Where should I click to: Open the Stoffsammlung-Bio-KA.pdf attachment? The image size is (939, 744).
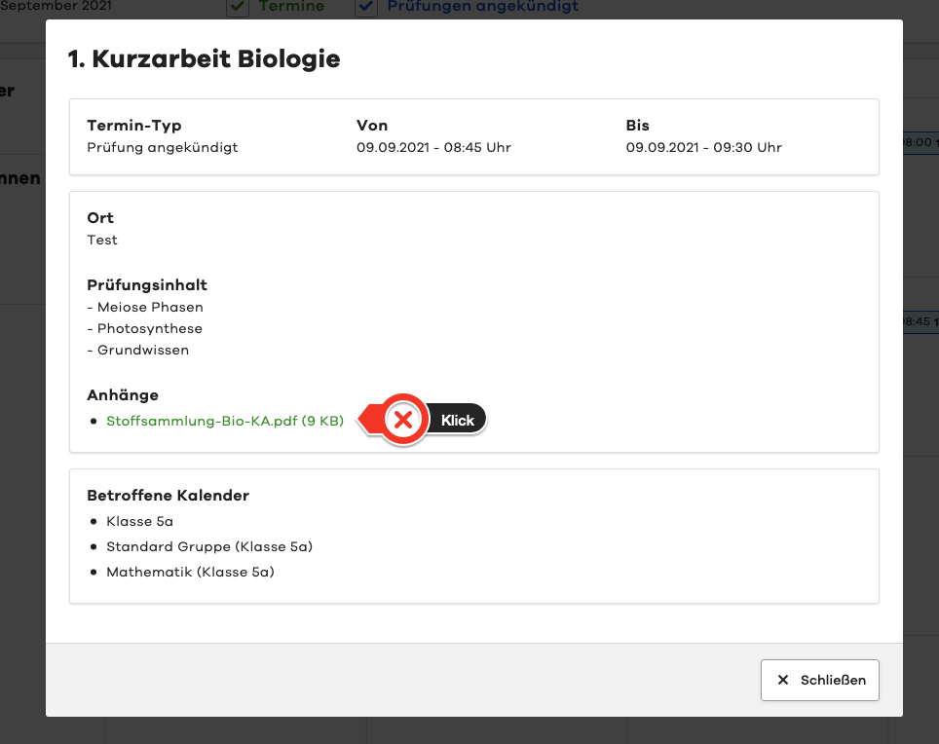click(224, 421)
